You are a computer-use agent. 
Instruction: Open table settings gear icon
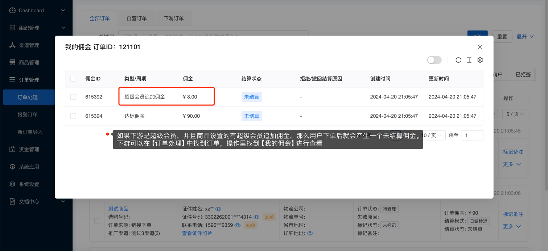point(480,60)
